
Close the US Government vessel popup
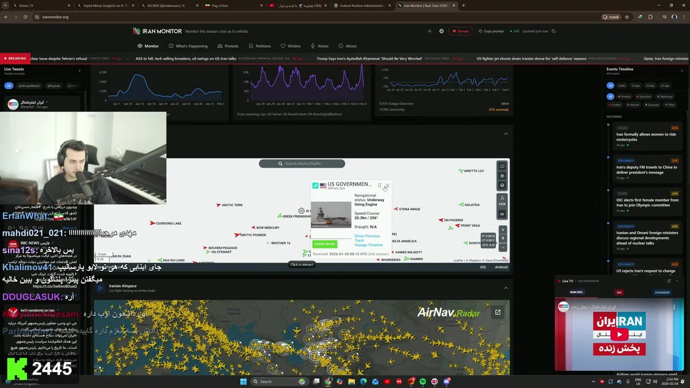pos(387,185)
